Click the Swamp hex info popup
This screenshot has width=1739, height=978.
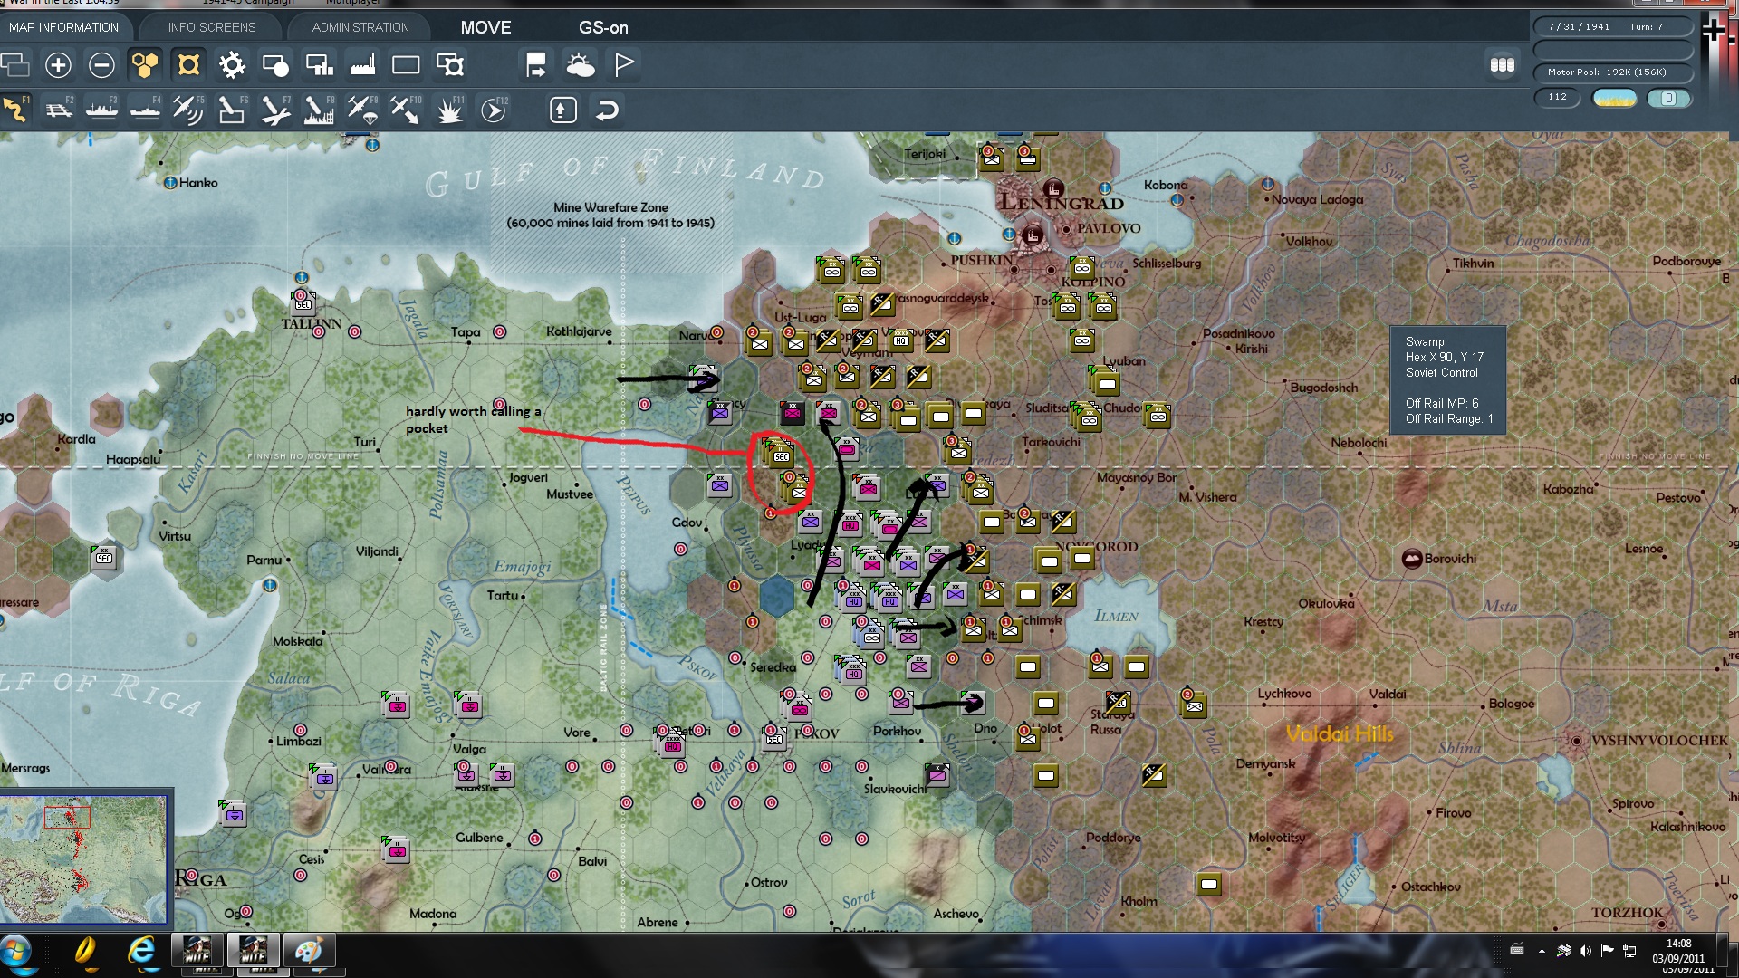tap(1447, 380)
